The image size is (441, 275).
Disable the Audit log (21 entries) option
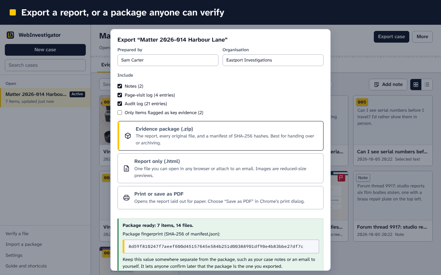click(120, 104)
